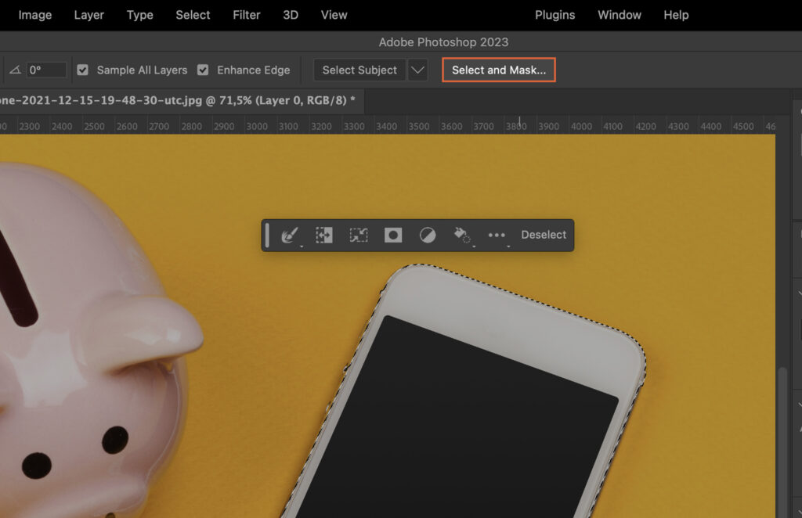802x518 pixels.
Task: Uncheck Sample All Layers
Action: tap(82, 70)
